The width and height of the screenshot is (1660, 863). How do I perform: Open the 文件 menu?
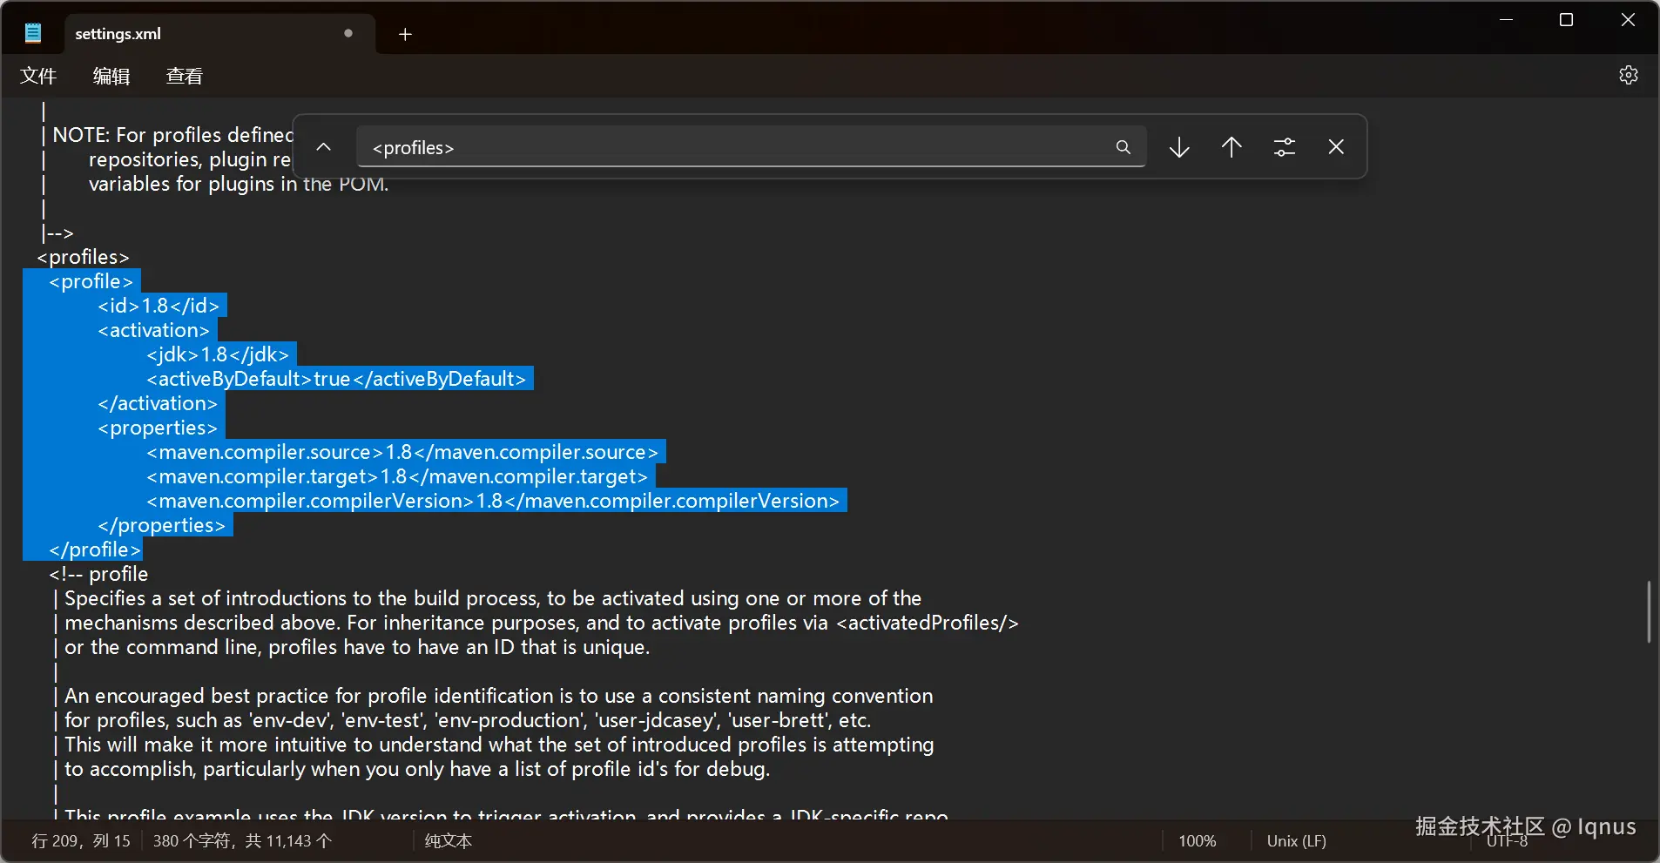[38, 77]
